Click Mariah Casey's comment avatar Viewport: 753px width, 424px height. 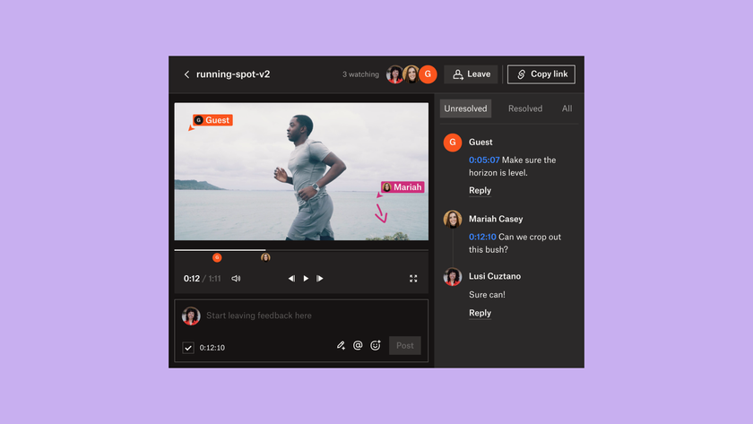click(453, 220)
